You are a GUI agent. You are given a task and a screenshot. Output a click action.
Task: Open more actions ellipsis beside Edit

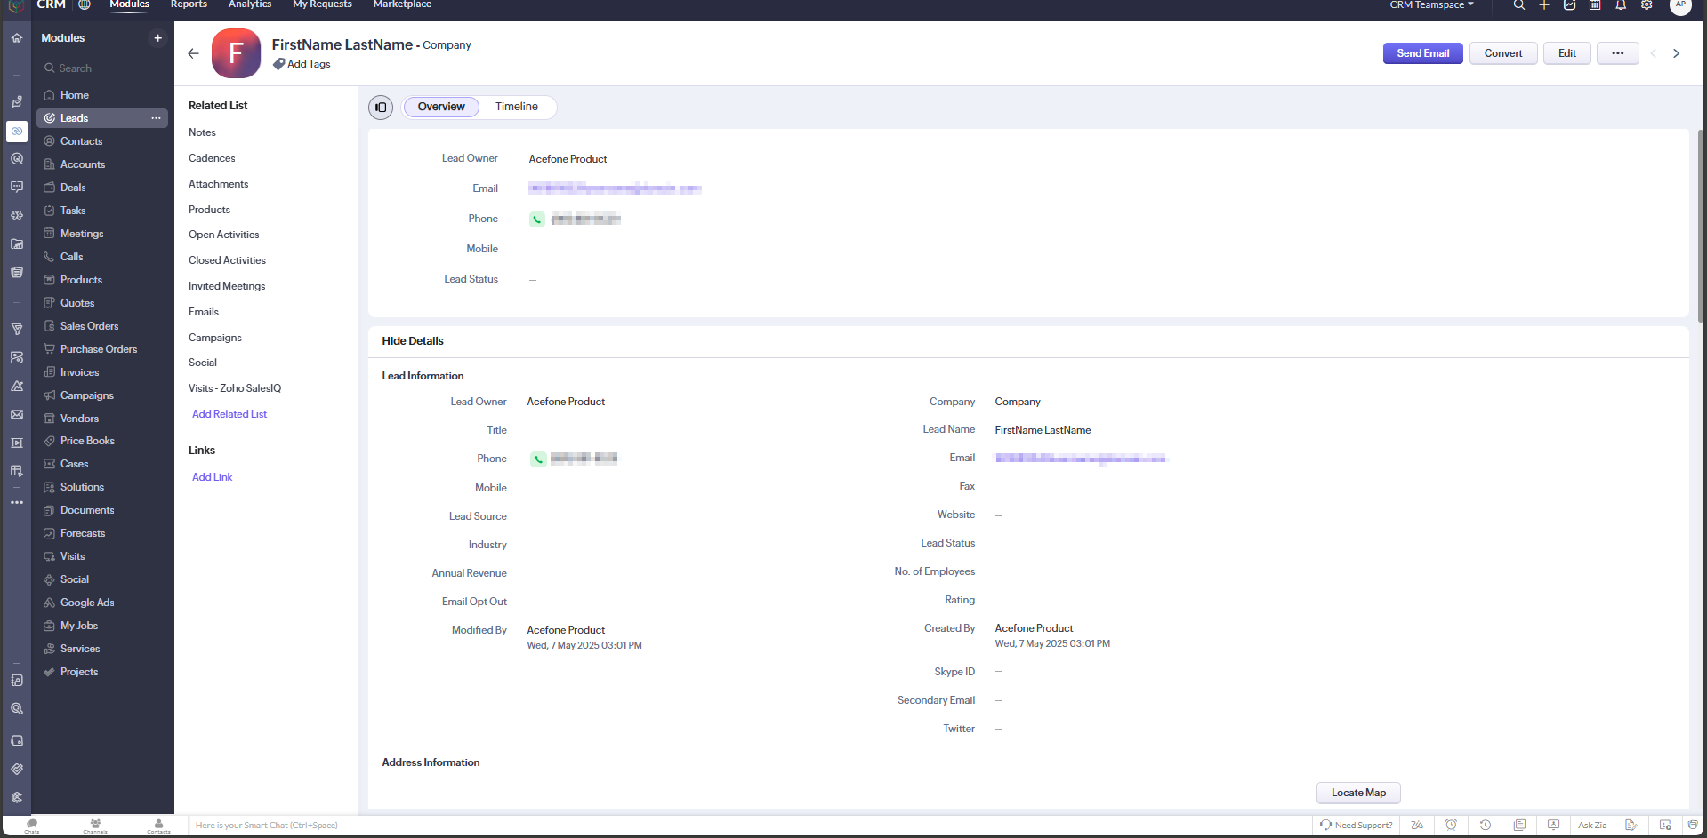click(x=1618, y=53)
